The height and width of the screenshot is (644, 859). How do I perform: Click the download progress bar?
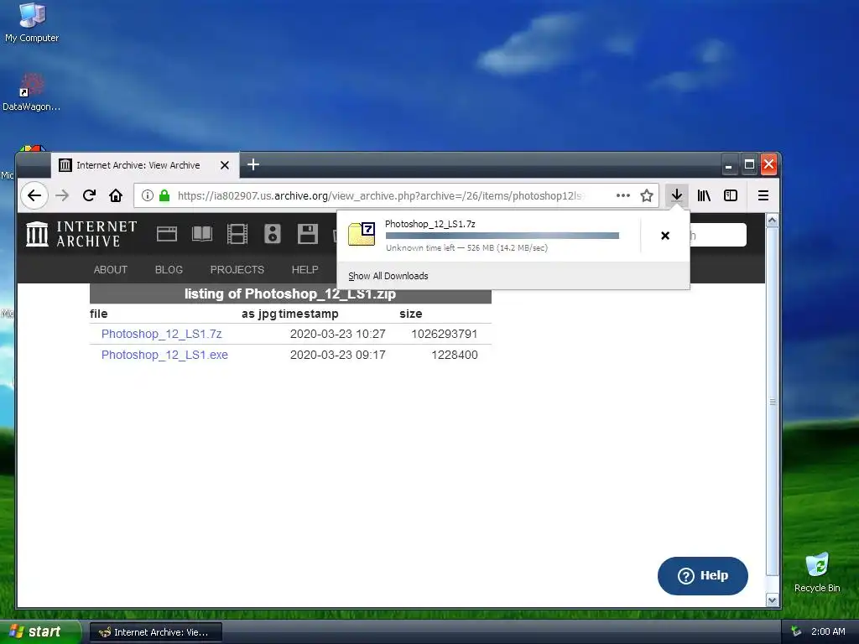502,236
